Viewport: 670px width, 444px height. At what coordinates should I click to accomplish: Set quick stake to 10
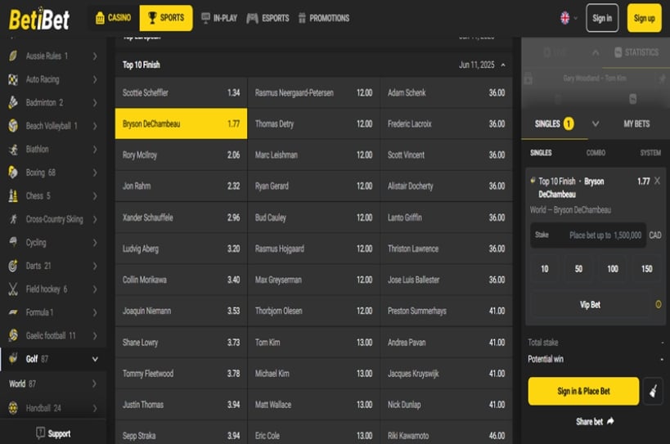[x=544, y=269]
